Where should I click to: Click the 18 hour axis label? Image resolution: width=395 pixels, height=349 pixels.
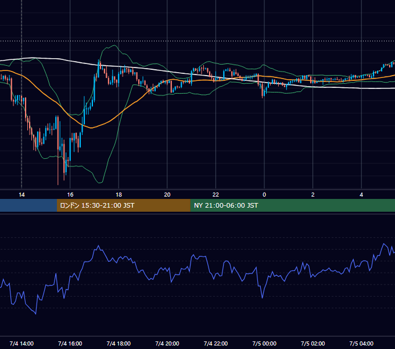[119, 195]
